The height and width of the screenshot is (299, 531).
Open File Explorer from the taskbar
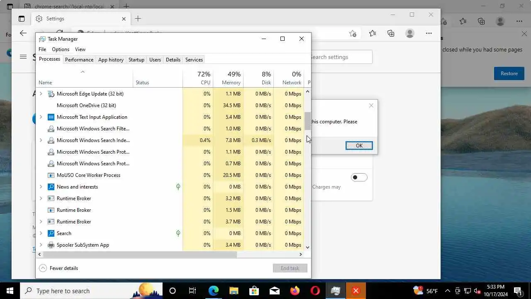(x=234, y=291)
